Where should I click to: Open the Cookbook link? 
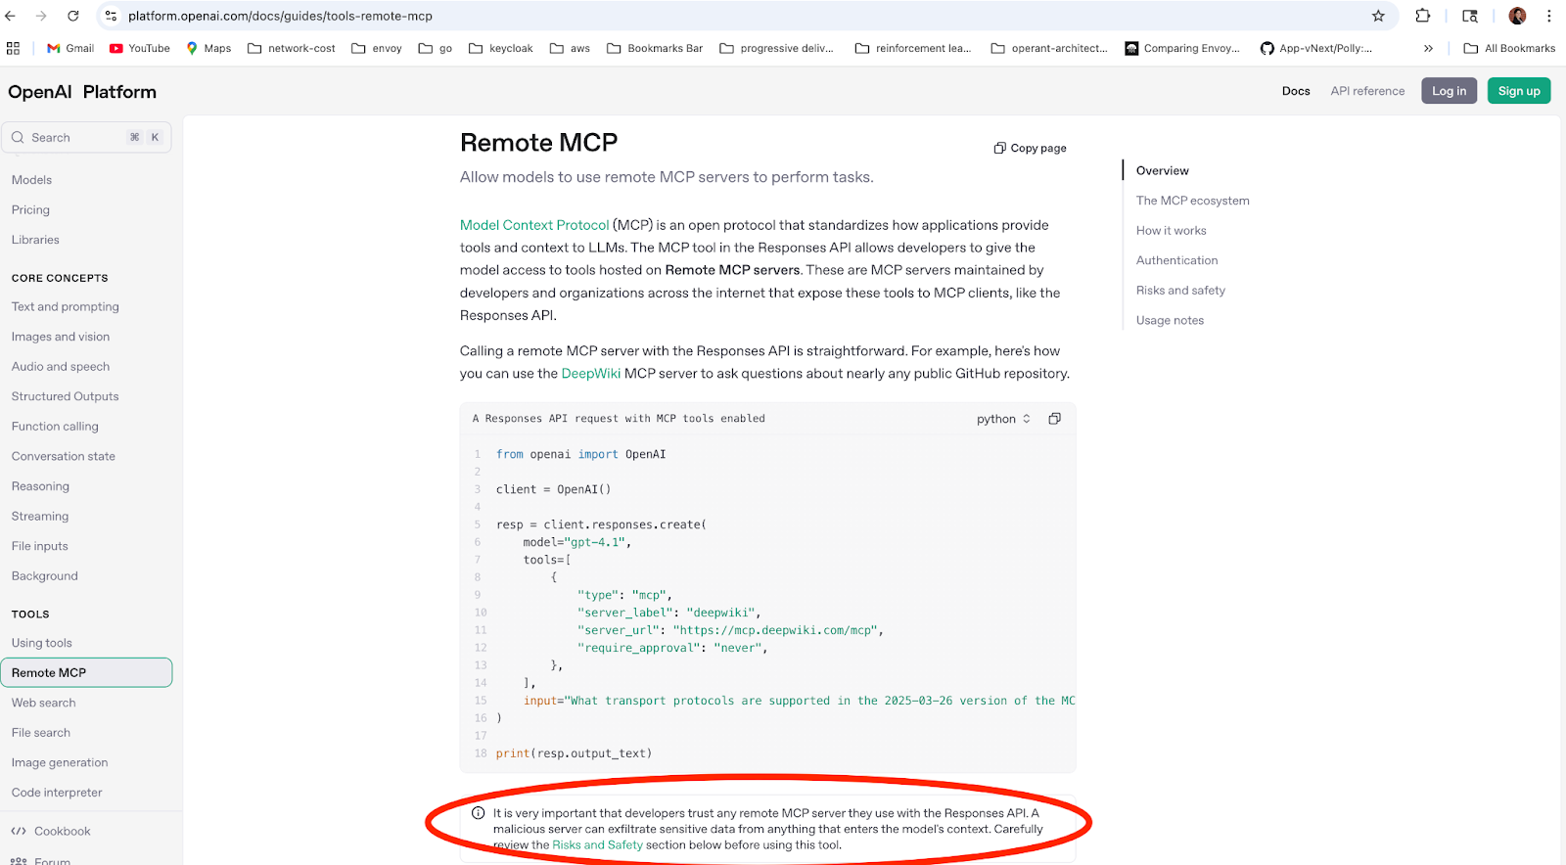tap(51, 831)
